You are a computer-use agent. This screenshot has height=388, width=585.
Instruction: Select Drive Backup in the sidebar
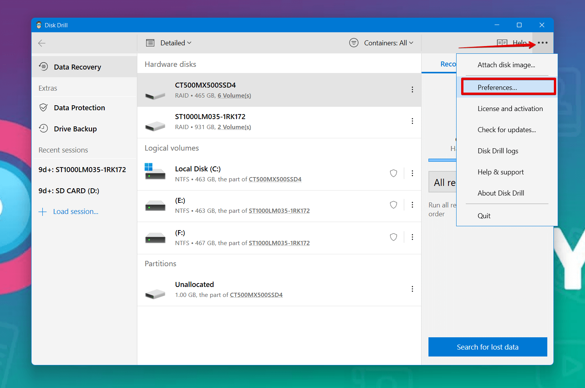(84, 129)
